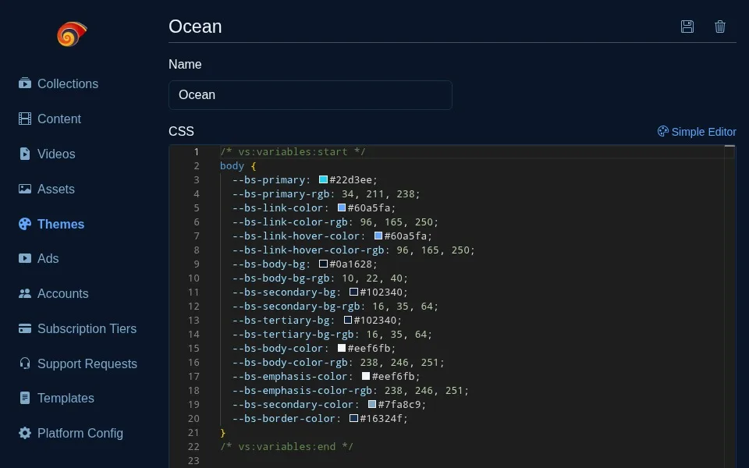Click the Support Requests headset icon
Screen dimensions: 749x468
coord(25,363)
